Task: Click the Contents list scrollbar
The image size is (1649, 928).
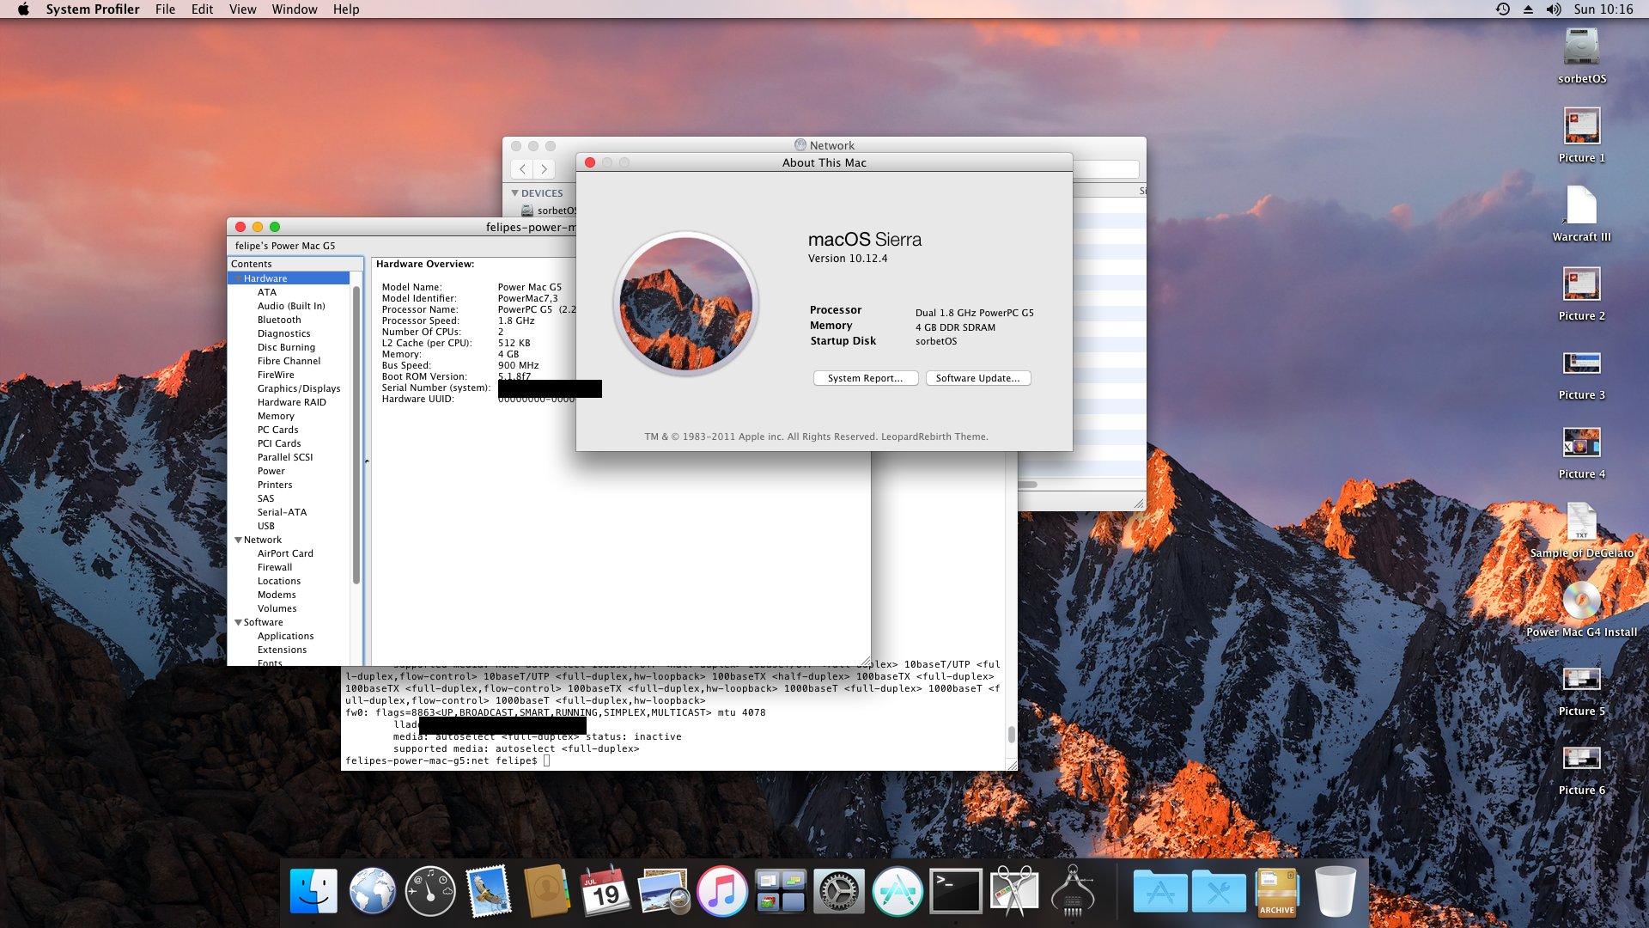Action: coord(356,435)
